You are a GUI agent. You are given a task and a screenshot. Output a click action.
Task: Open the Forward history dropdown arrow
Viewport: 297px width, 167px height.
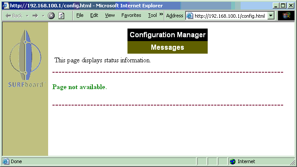[43, 16]
